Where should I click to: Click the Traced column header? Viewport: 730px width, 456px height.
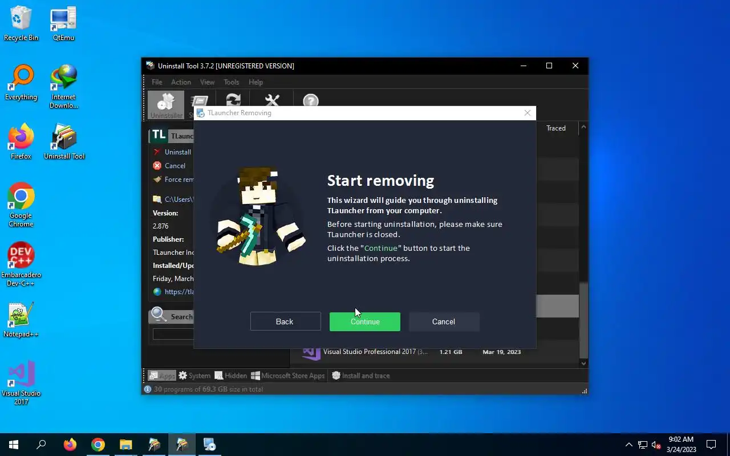[555, 128]
